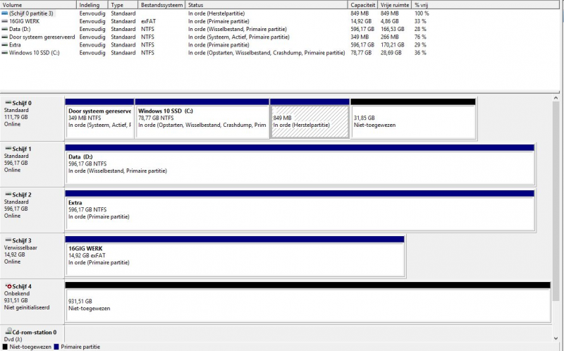Click the blue Primaire partitie legend swatch
The width and height of the screenshot is (564, 351).
pos(56,347)
